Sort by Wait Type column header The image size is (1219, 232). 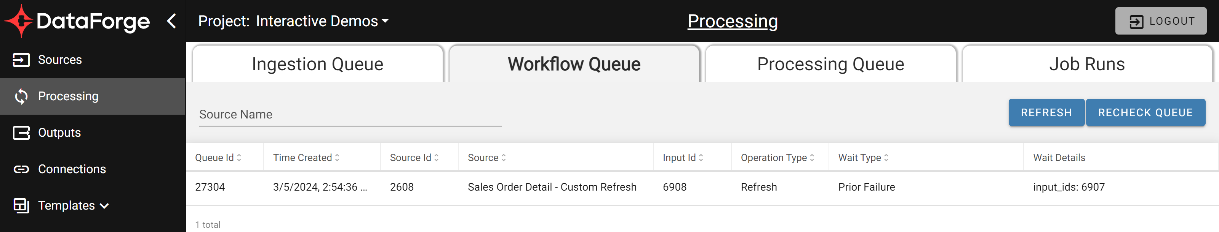pos(863,158)
